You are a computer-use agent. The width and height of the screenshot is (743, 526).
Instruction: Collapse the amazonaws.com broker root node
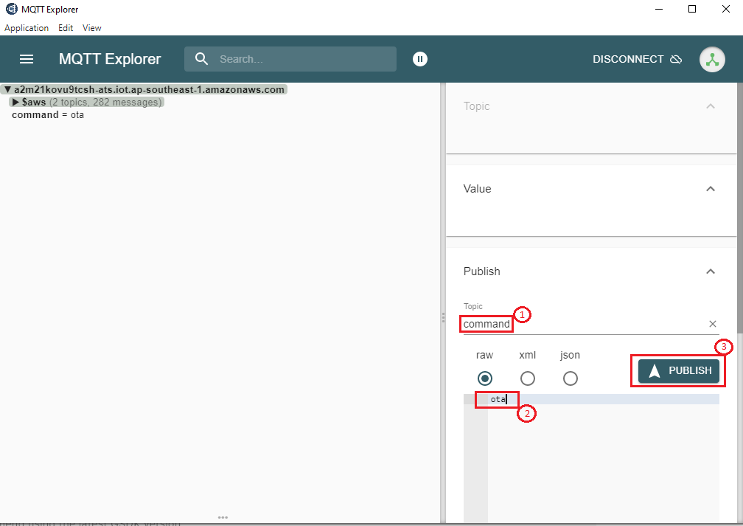click(7, 90)
